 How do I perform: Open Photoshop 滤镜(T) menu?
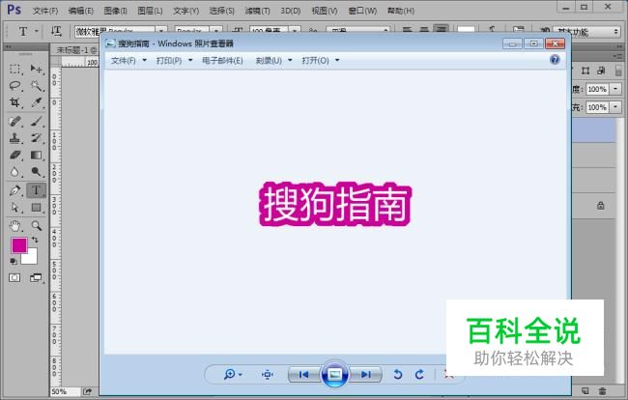coord(257,11)
